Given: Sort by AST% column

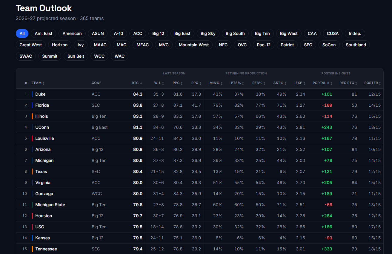Looking at the screenshot, I should click(280, 83).
